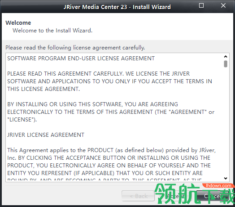Click the bold 'Welcome' heading
Image resolution: width=235 pixels, height=207 pixels.
coord(18,22)
